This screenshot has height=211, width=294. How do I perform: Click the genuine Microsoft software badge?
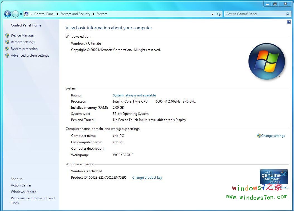coord(274,177)
